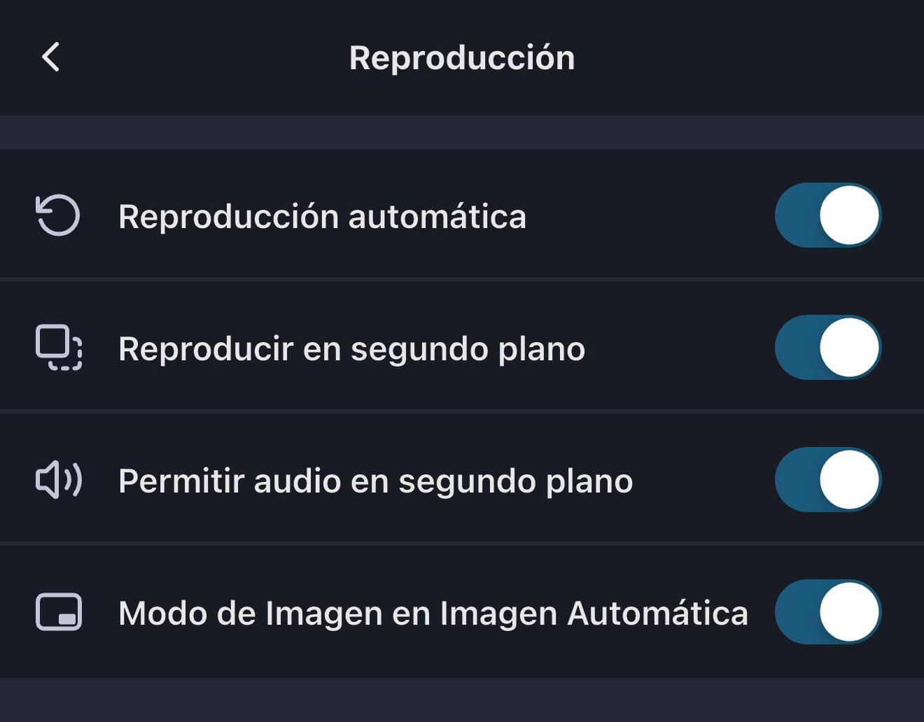Tap the Modo de Imagen en Imagen Automática text
The width and height of the screenshot is (924, 722).
(433, 614)
